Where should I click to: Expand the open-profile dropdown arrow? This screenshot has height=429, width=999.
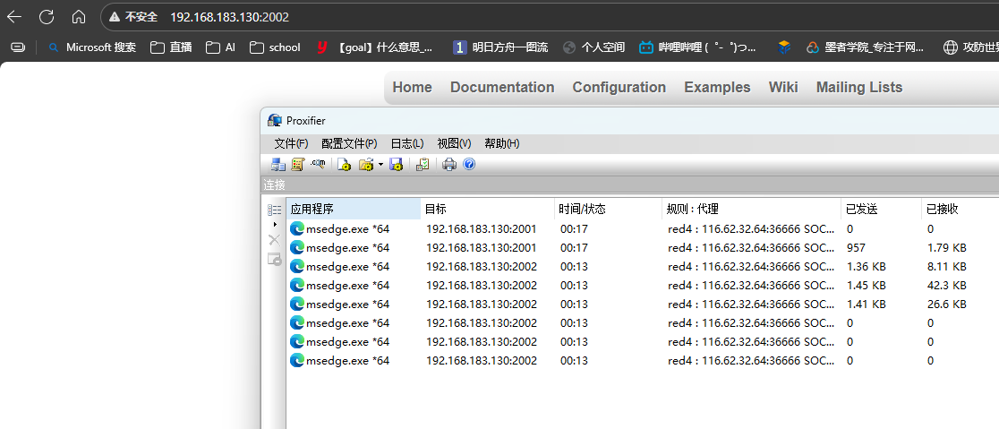pos(380,165)
